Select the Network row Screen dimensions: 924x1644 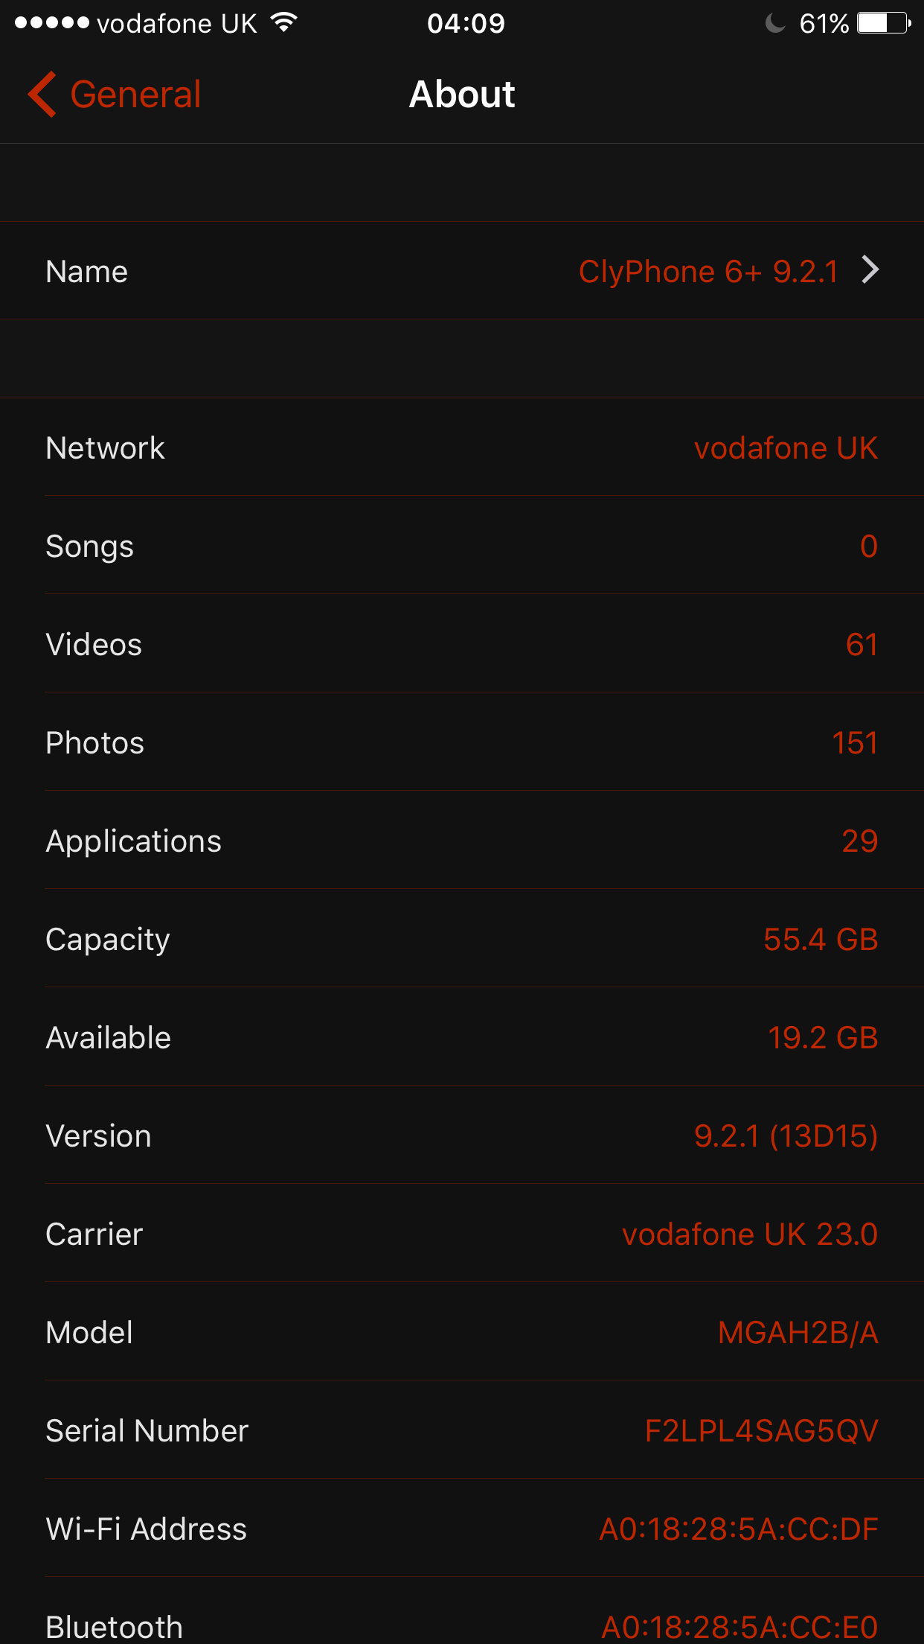(x=461, y=448)
